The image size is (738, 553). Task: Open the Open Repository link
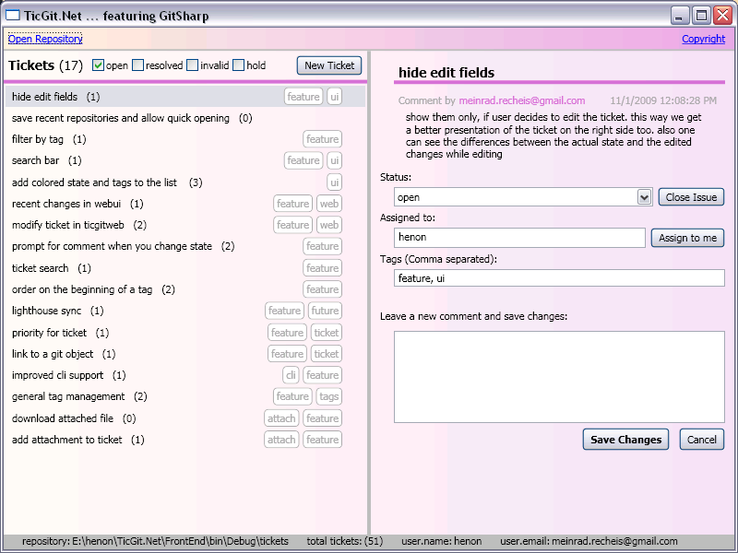[x=45, y=39]
